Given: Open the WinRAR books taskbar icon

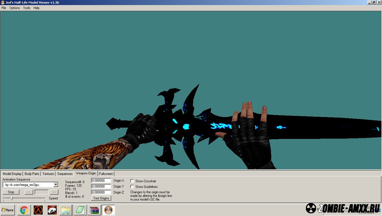Looking at the screenshot, I should click(x=94, y=210).
